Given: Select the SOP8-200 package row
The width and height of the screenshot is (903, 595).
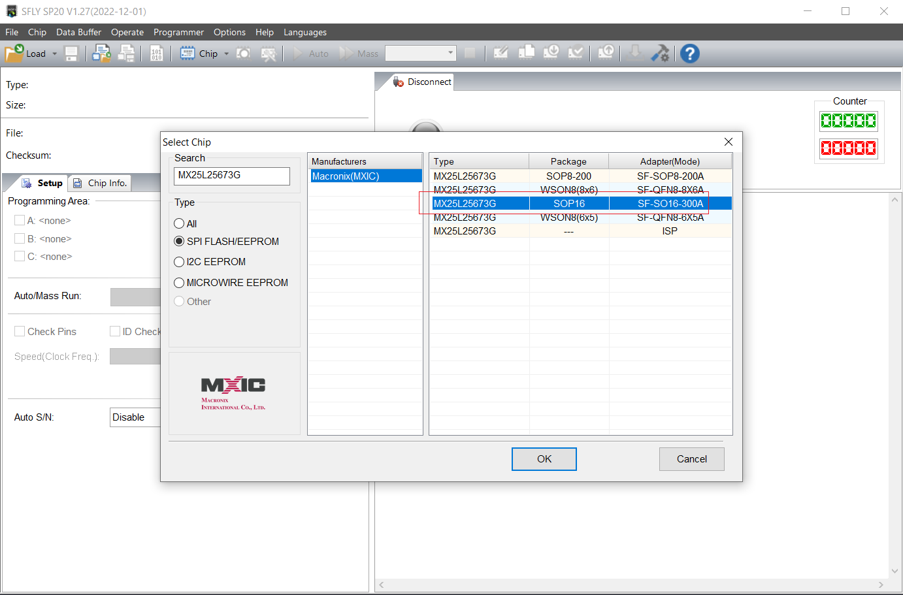Looking at the screenshot, I should pos(582,176).
